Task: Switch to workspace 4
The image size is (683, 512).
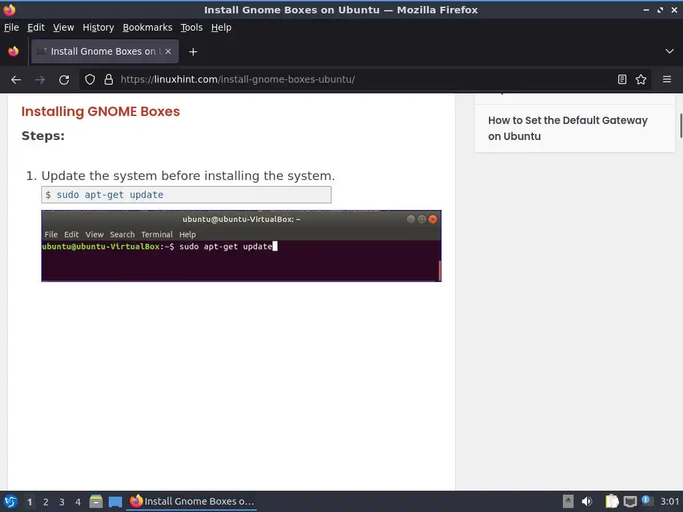Action: [78, 501]
